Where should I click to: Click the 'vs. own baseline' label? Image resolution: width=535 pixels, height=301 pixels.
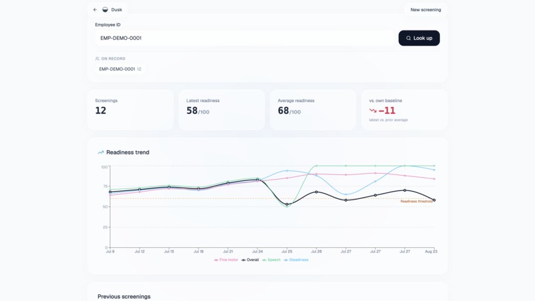pyautogui.click(x=386, y=101)
